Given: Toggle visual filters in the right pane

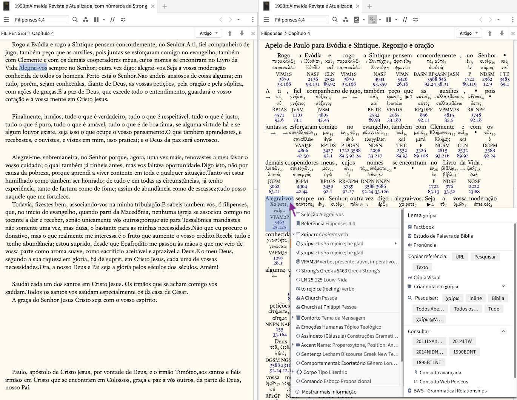Looking at the screenshot, I should pos(356,20).
